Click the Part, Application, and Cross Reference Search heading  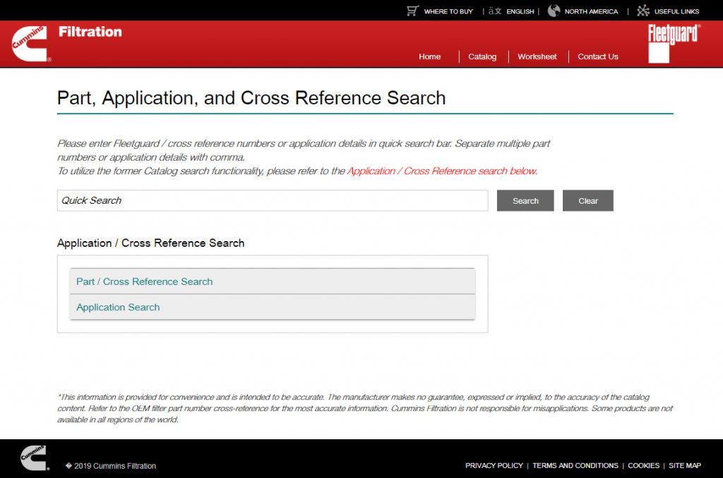pyautogui.click(x=251, y=98)
